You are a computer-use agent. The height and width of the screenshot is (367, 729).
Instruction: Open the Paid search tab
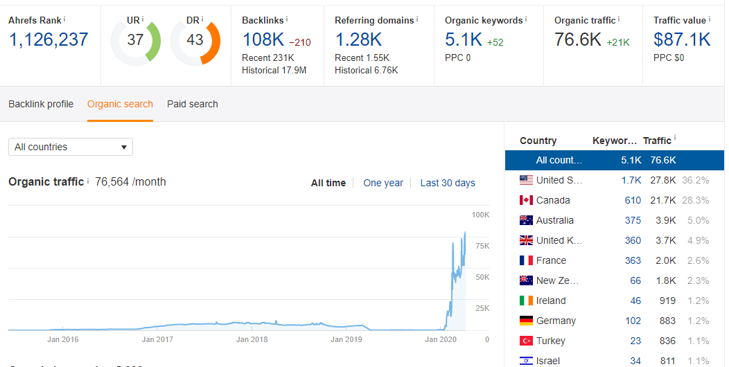pyautogui.click(x=193, y=104)
